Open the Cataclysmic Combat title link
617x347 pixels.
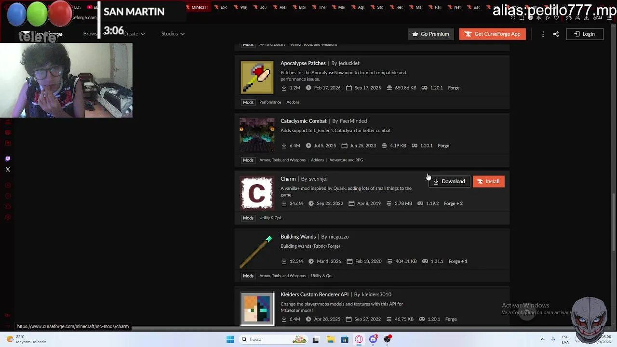point(304,121)
